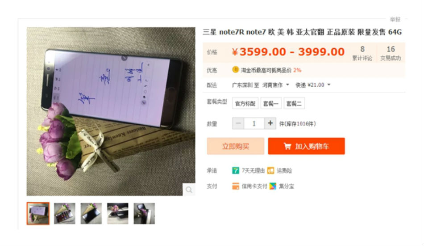Increase quantity with the plus button

pos(270,123)
